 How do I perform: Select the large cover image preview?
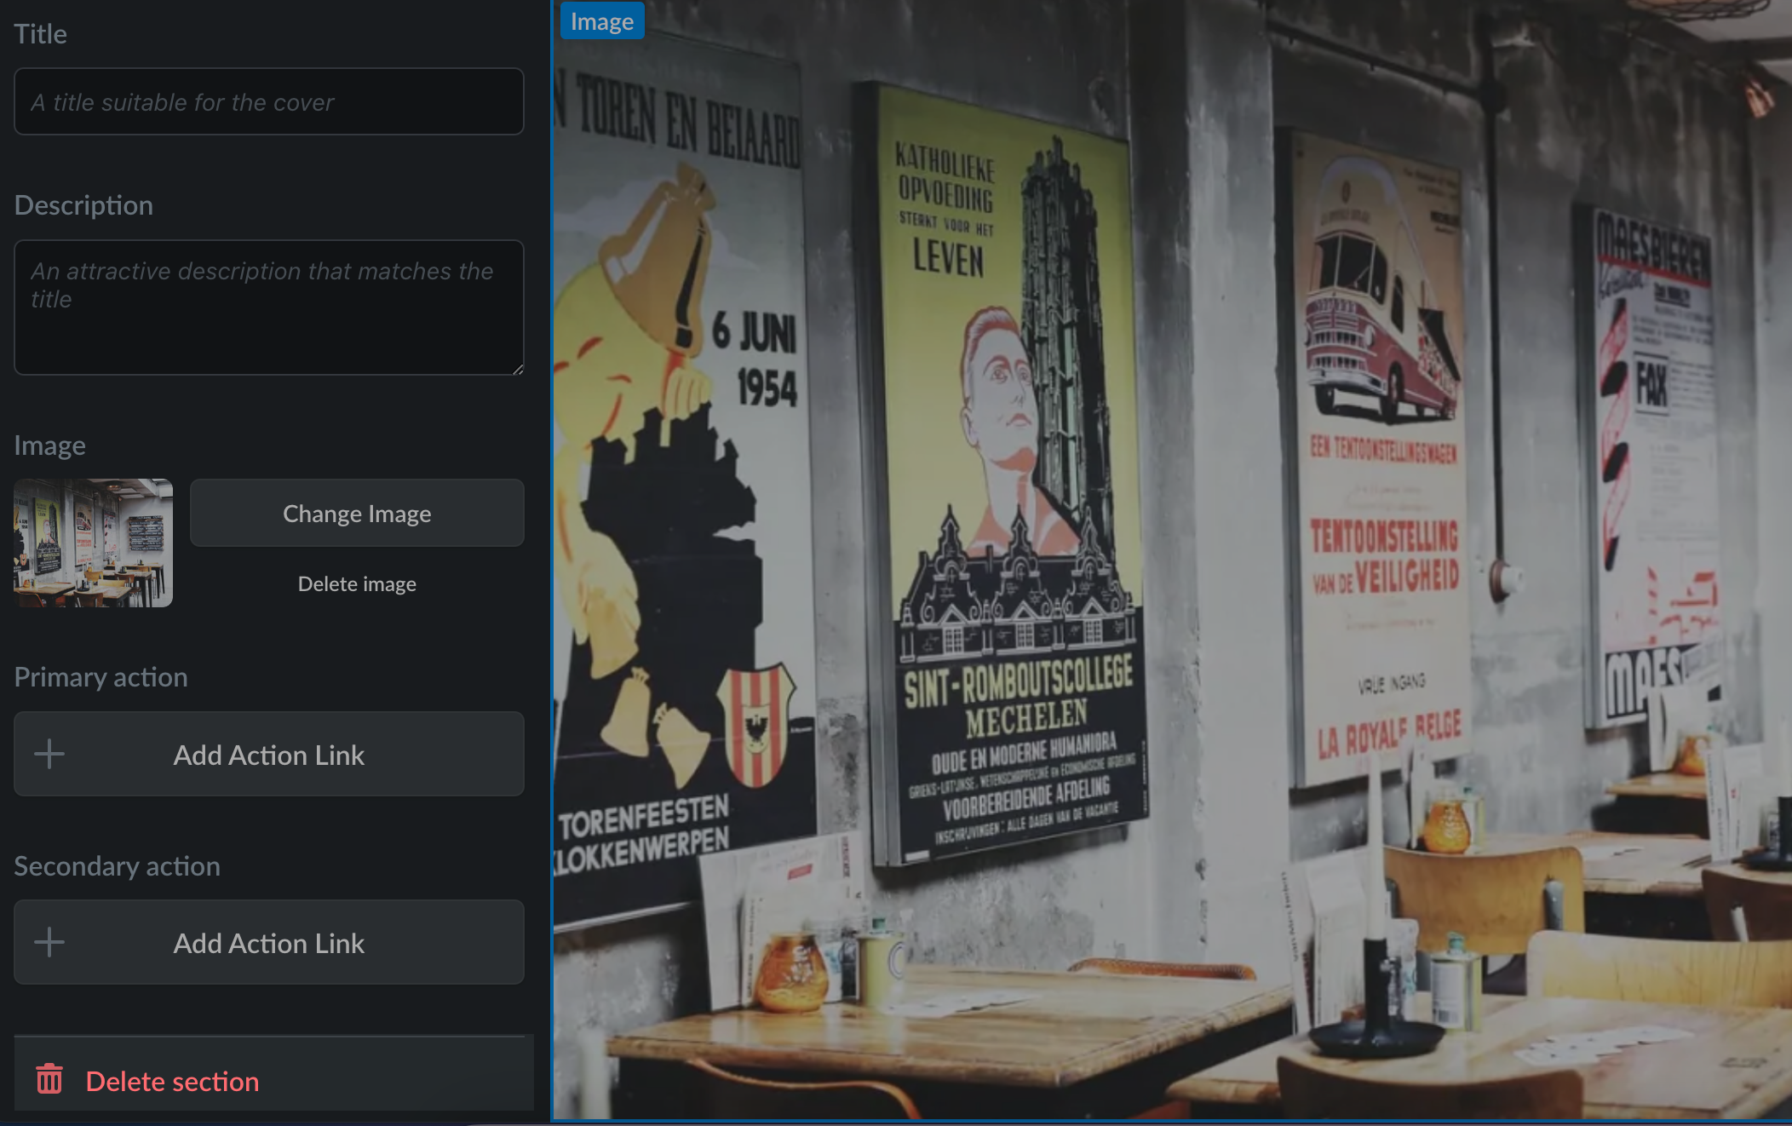(1172, 562)
